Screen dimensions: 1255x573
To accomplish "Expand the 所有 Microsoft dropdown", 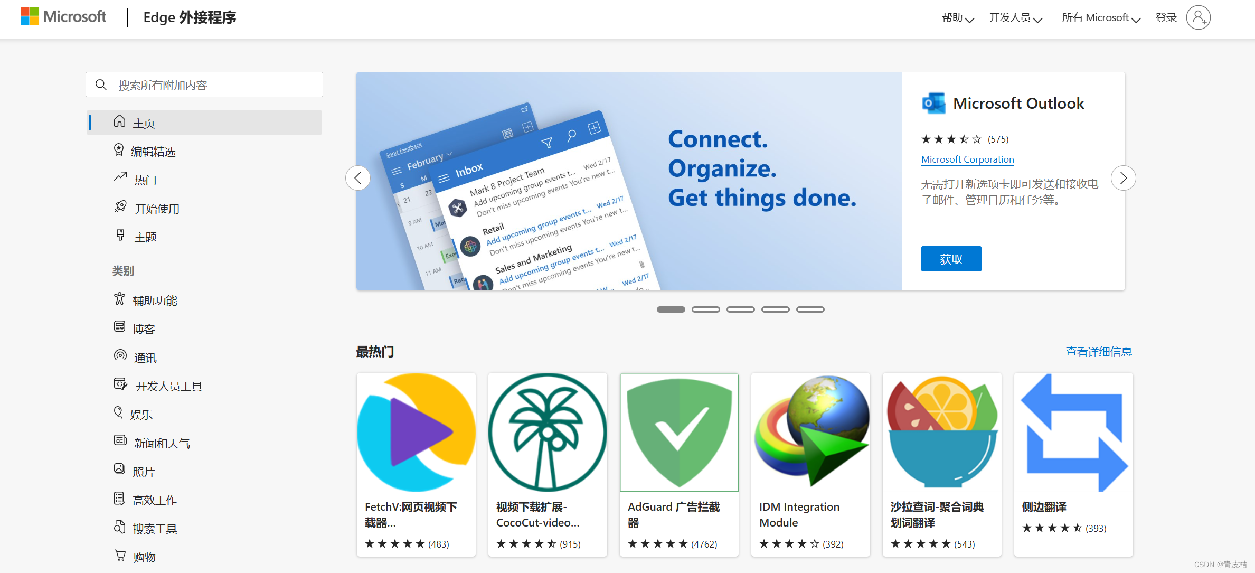I will [x=1101, y=18].
